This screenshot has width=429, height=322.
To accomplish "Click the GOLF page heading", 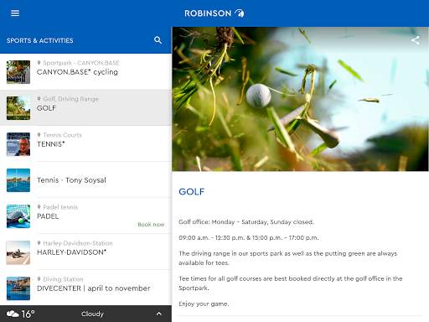I will point(192,191).
